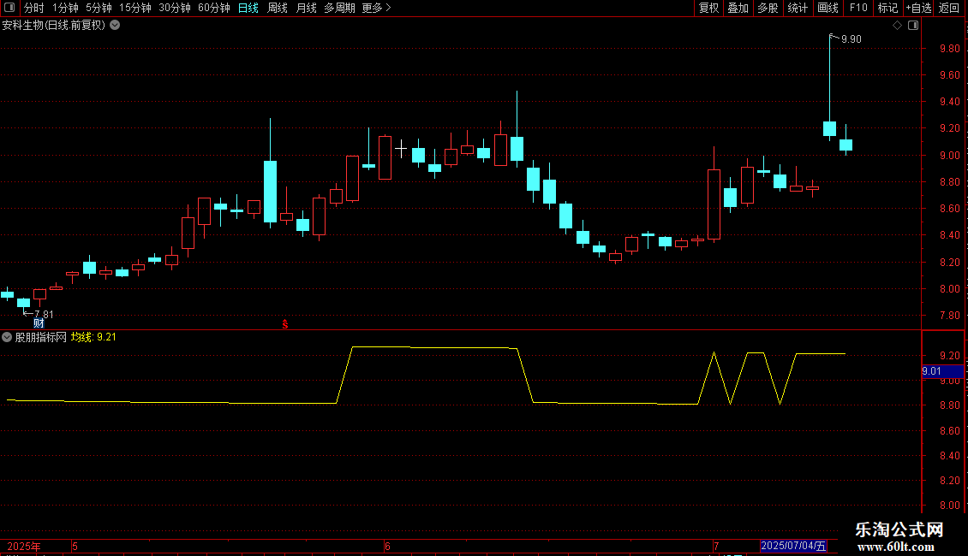
Task: Select the 1分钟 period
Action: tap(65, 8)
